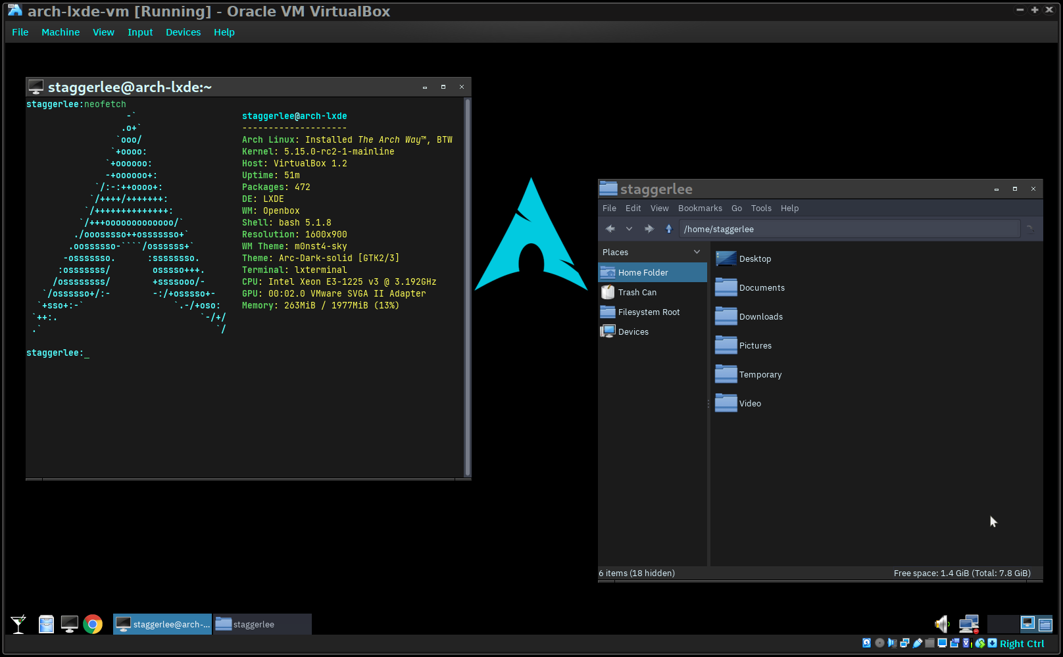Screen dimensions: 1063x657
Task: Open VirtualBox shared folders indicator
Action: pyautogui.click(x=929, y=643)
